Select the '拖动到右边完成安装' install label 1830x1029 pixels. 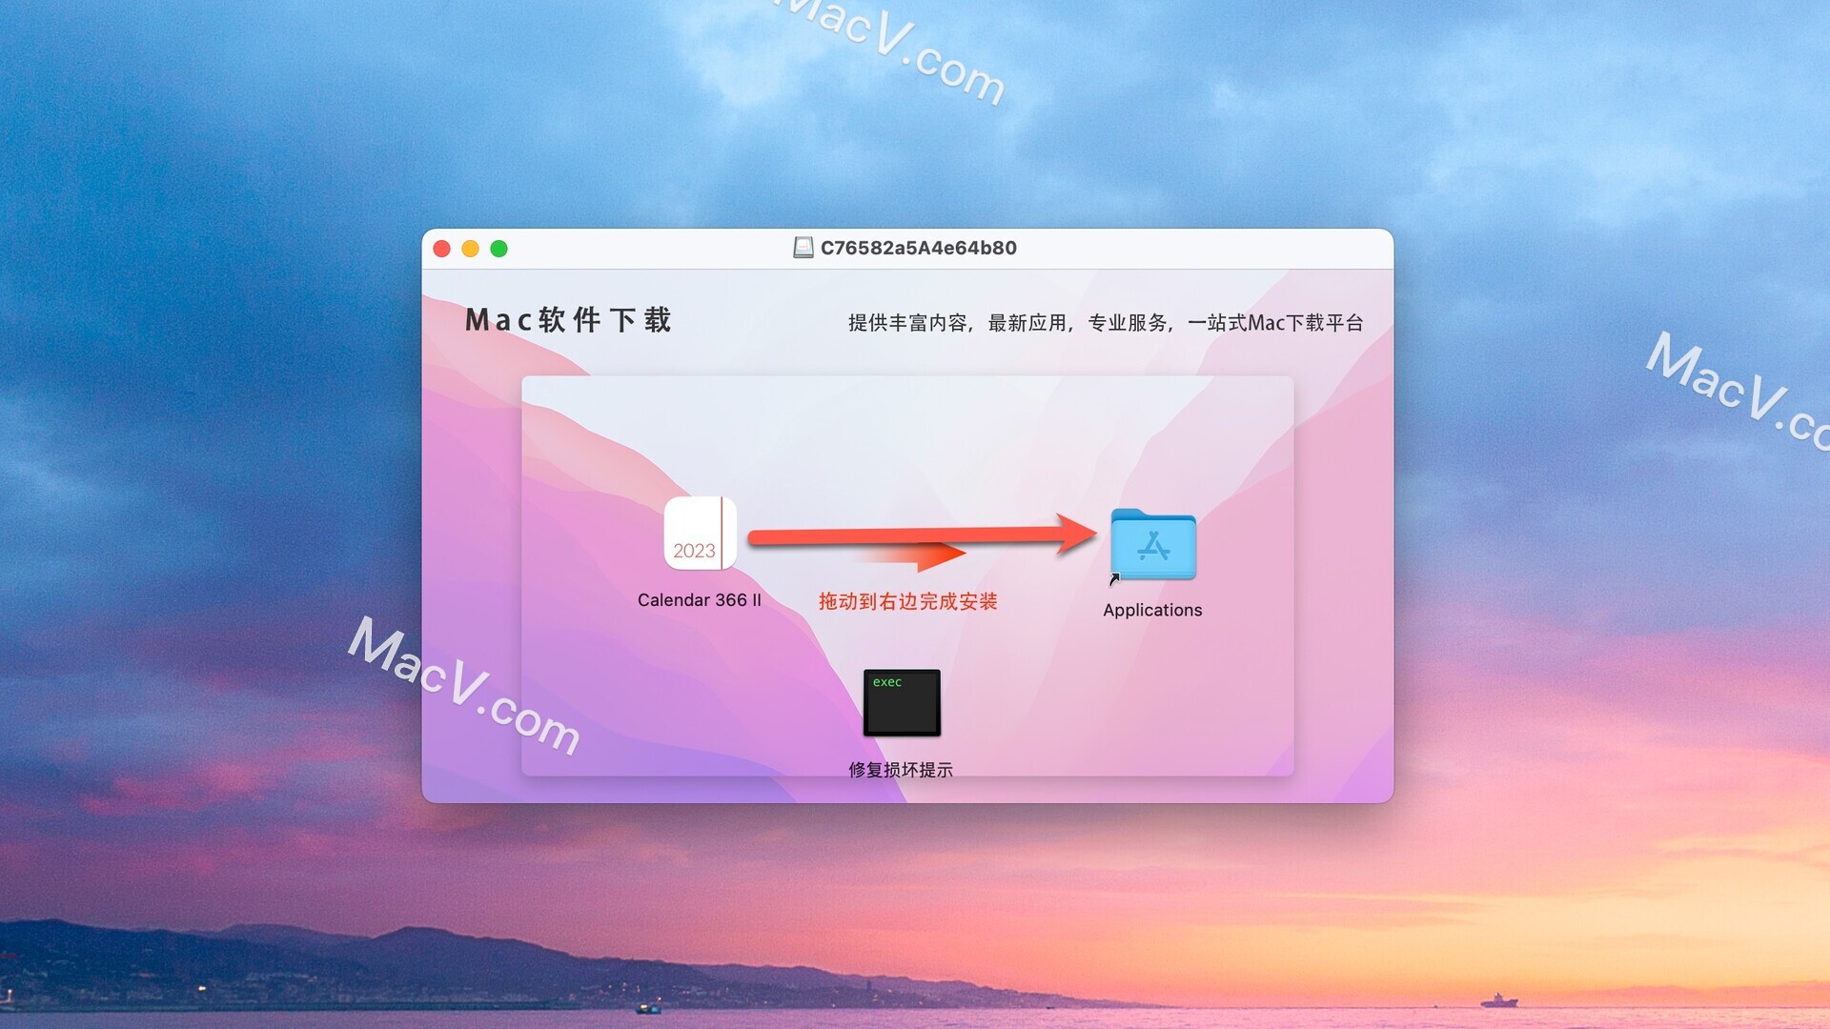tap(914, 599)
